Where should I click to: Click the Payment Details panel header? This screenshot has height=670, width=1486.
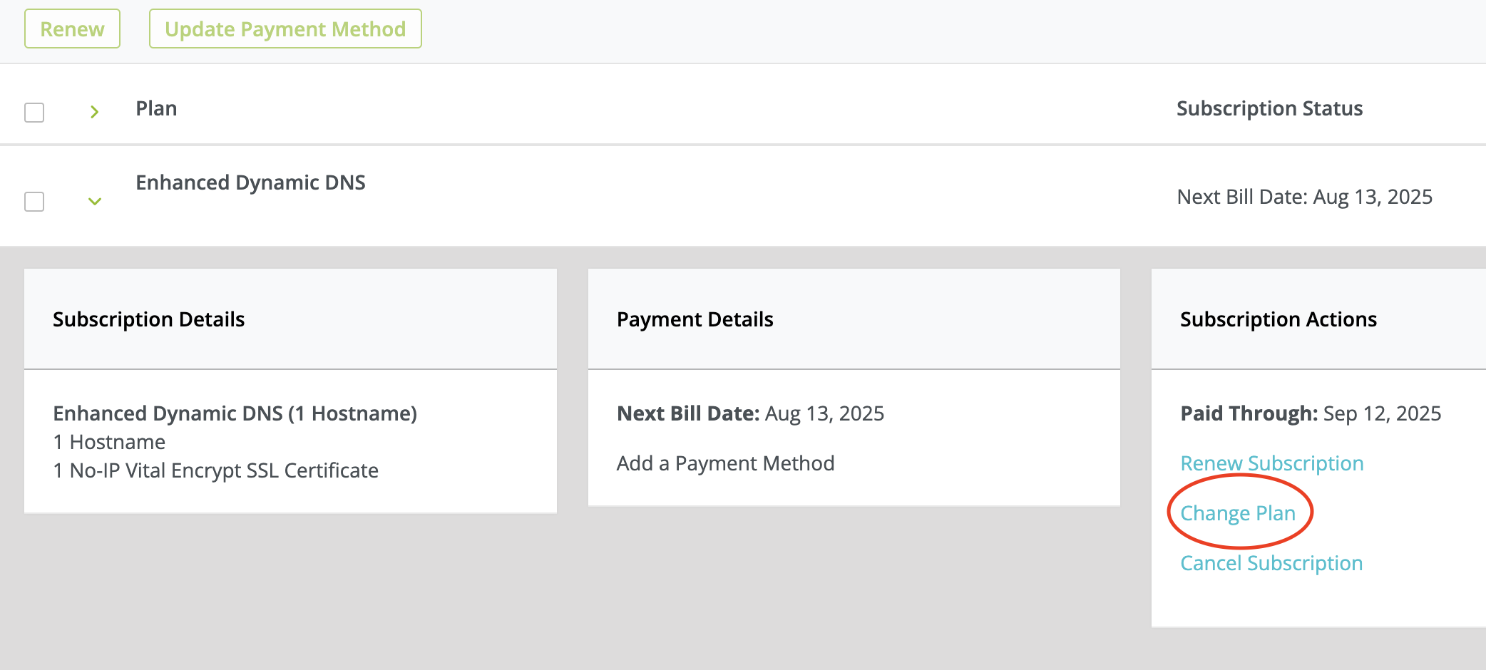(695, 319)
